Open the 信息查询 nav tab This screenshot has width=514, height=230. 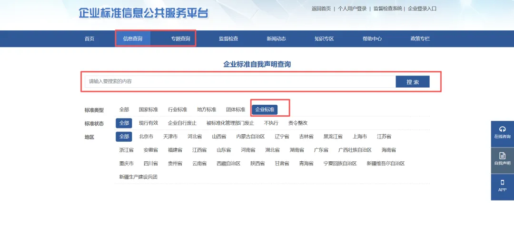133,38
